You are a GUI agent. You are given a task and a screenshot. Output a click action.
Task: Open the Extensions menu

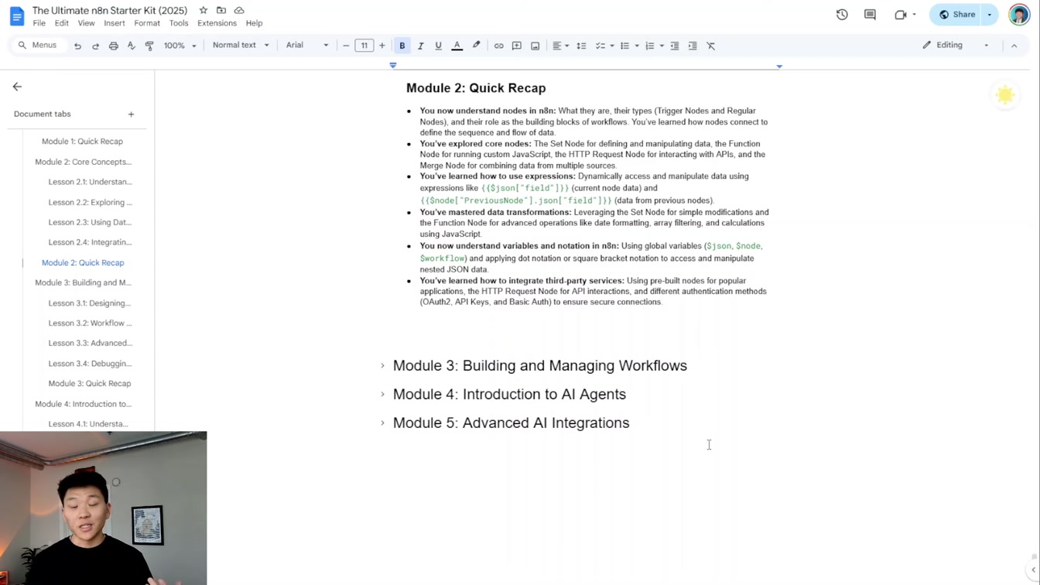pos(217,23)
